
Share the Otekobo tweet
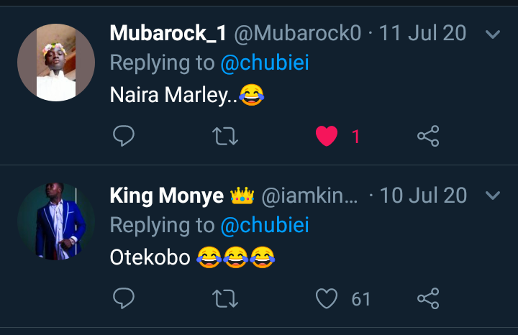428,298
